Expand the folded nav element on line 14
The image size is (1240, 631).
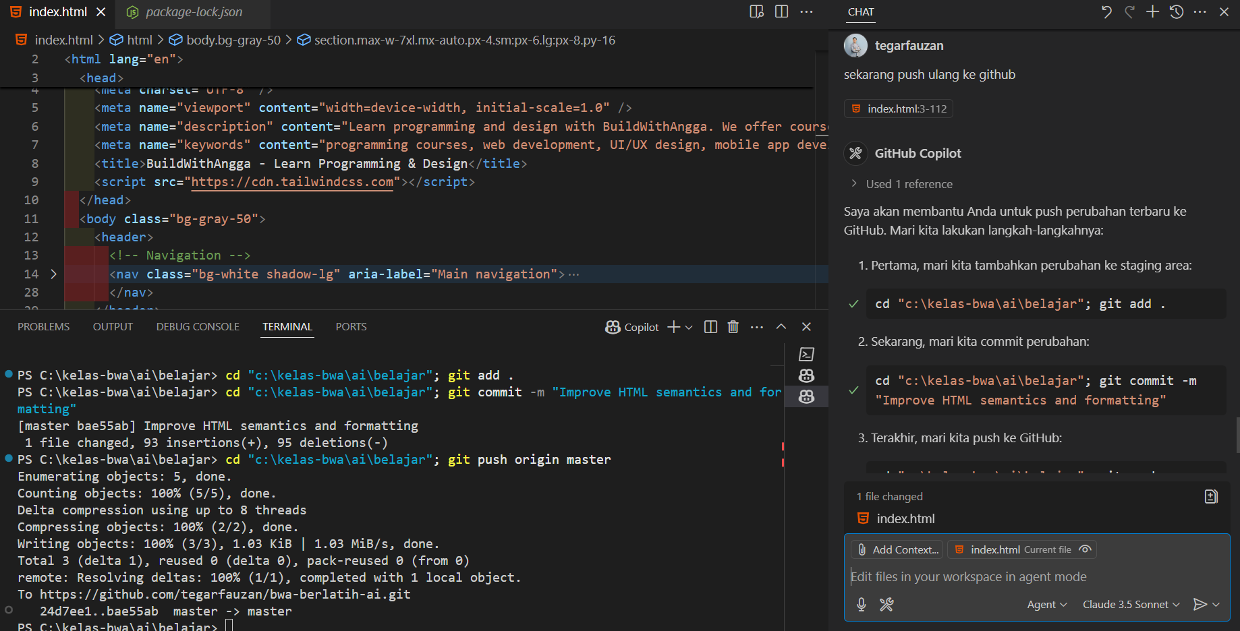click(54, 274)
